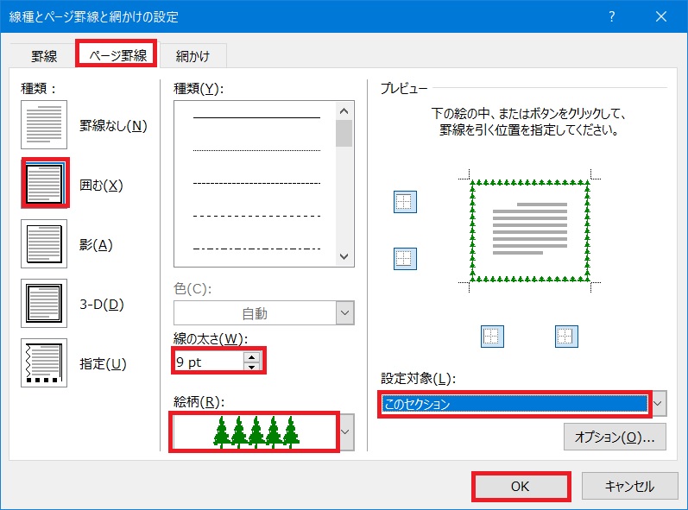Viewport: 688px width, 510px height.
Task: Choose the dash-dot line style
Action: point(256,249)
